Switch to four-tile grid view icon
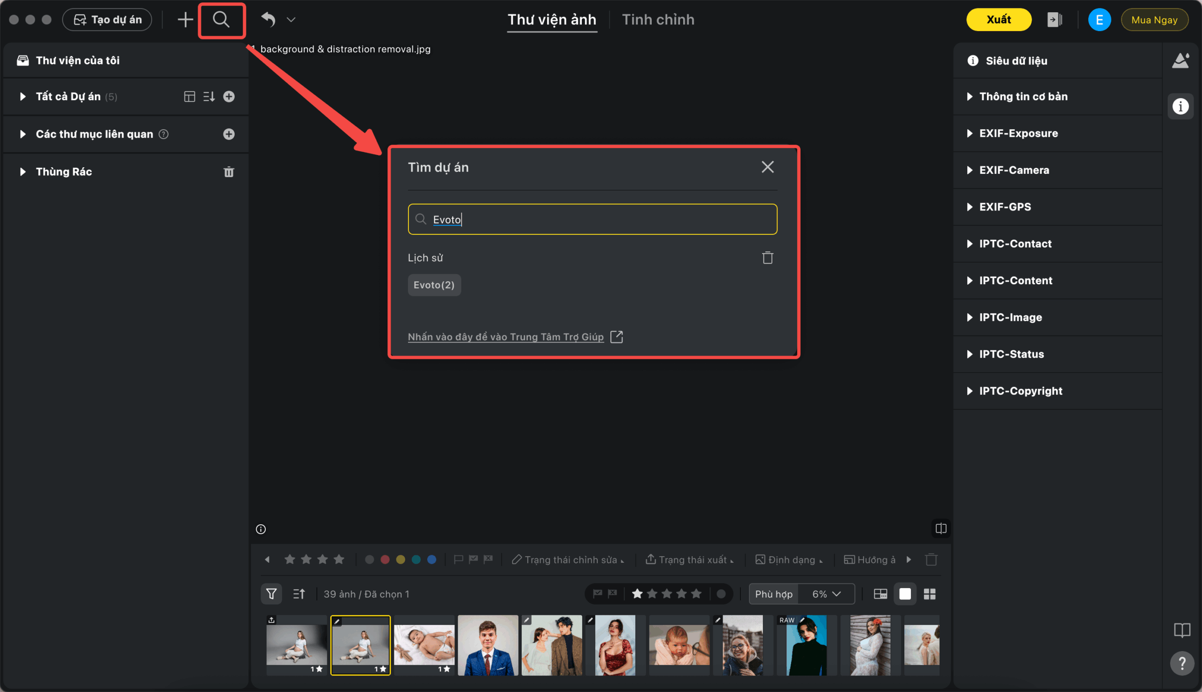 pyautogui.click(x=929, y=594)
